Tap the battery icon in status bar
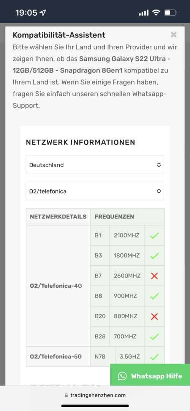The height and width of the screenshot is (411, 190). [x=170, y=12]
